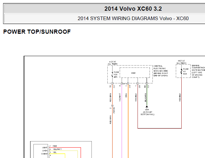Click the 'VIO/WHT' wire label

(120, 97)
